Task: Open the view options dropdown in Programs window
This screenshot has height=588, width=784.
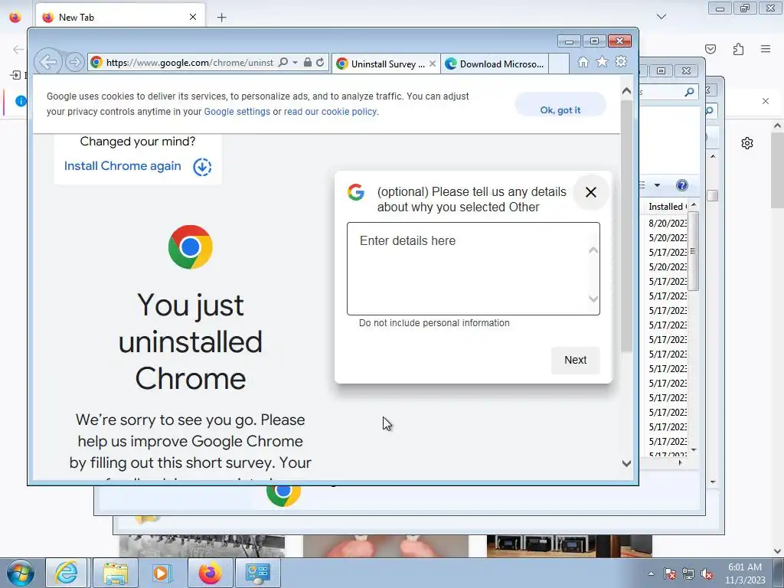Action: [657, 185]
